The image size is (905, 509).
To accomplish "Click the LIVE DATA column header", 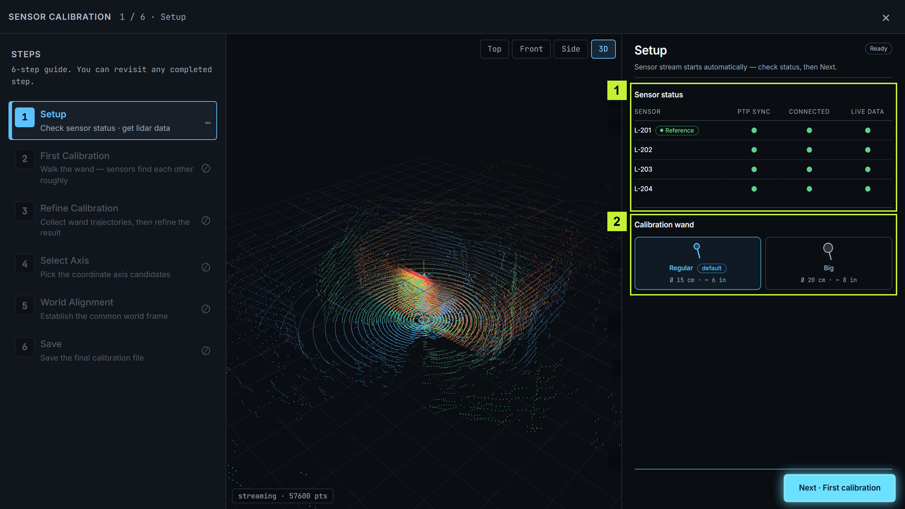I will pyautogui.click(x=868, y=112).
